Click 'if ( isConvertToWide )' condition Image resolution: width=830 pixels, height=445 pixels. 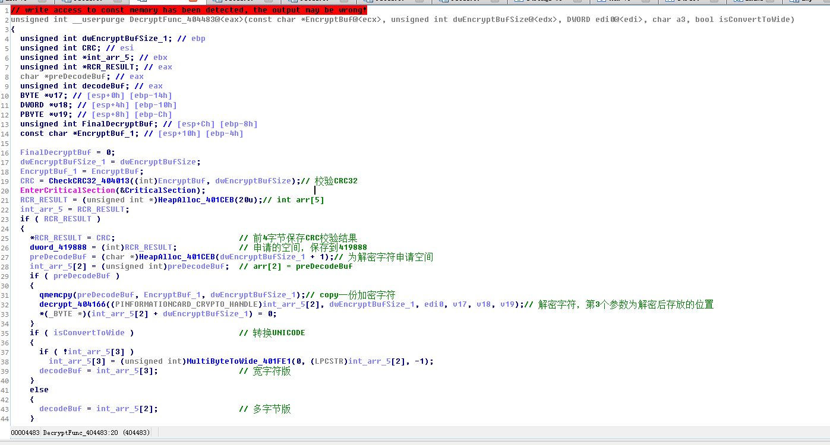(82, 333)
